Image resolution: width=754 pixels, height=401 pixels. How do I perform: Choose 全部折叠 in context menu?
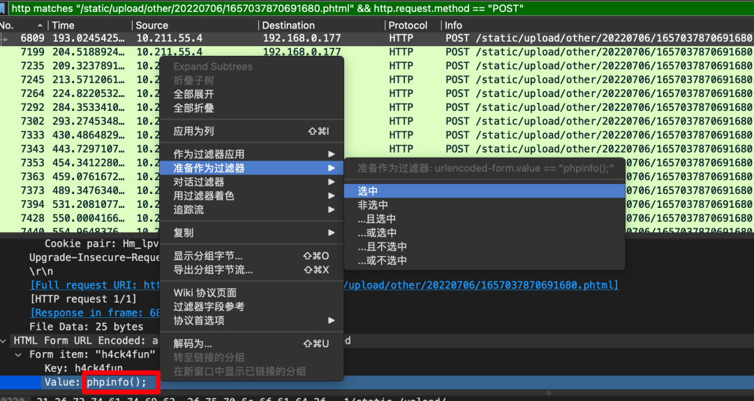coord(252,108)
